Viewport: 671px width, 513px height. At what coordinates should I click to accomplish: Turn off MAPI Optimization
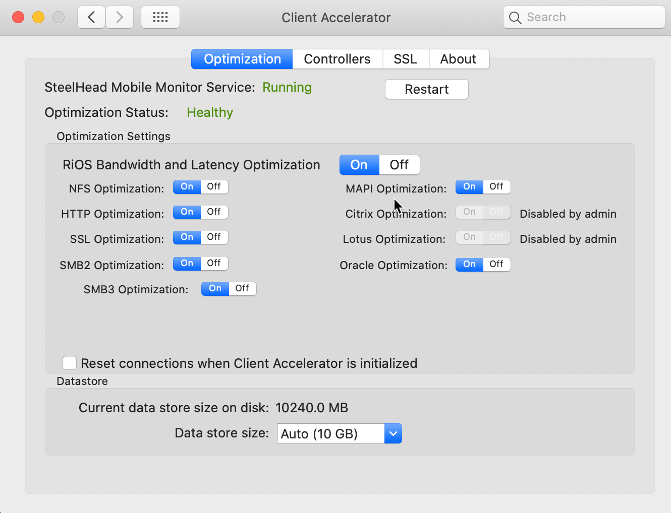[x=496, y=186]
